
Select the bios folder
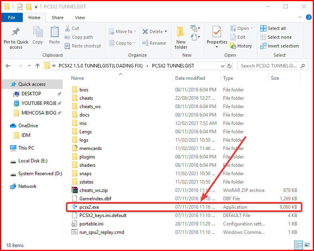pos(83,90)
